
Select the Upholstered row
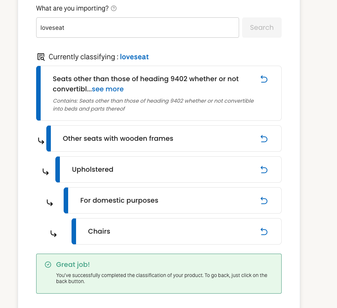(169, 169)
